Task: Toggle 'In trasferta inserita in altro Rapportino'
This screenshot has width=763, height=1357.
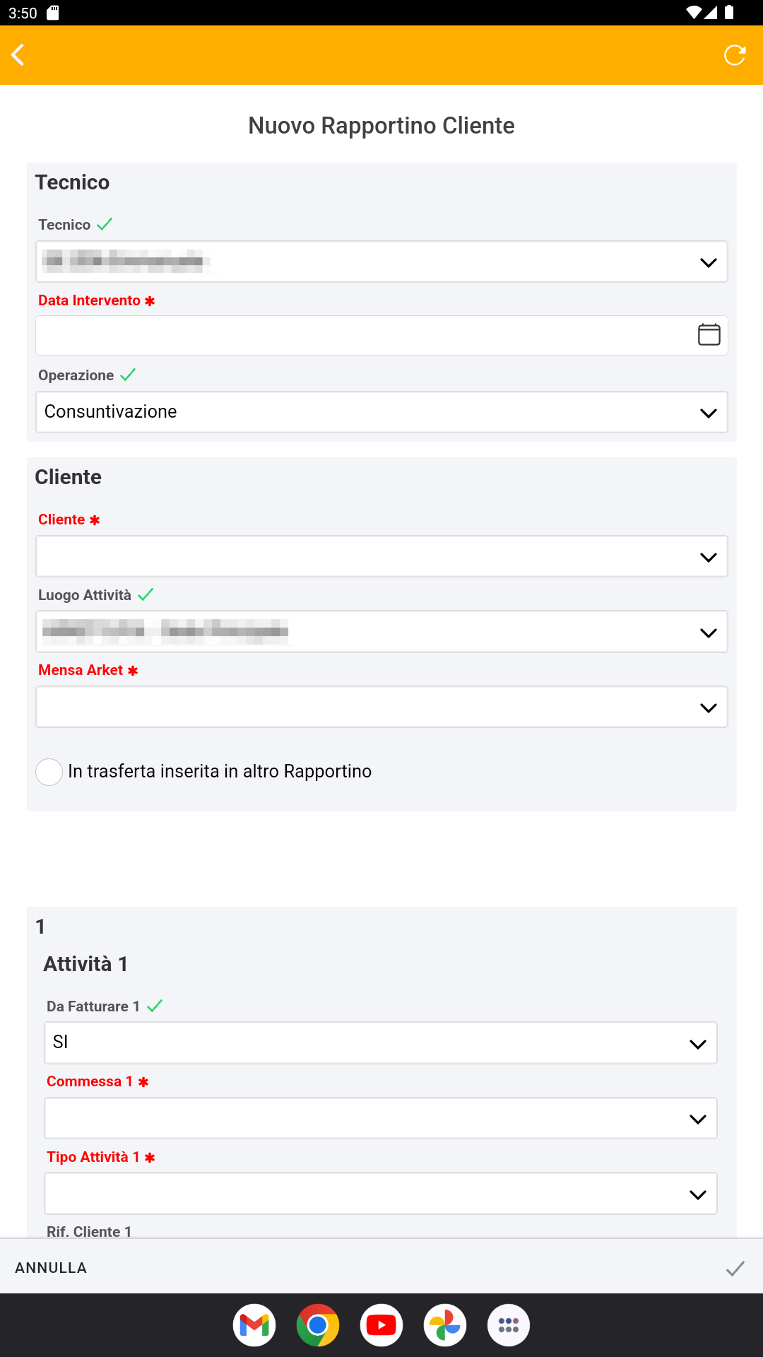Action: click(x=49, y=772)
